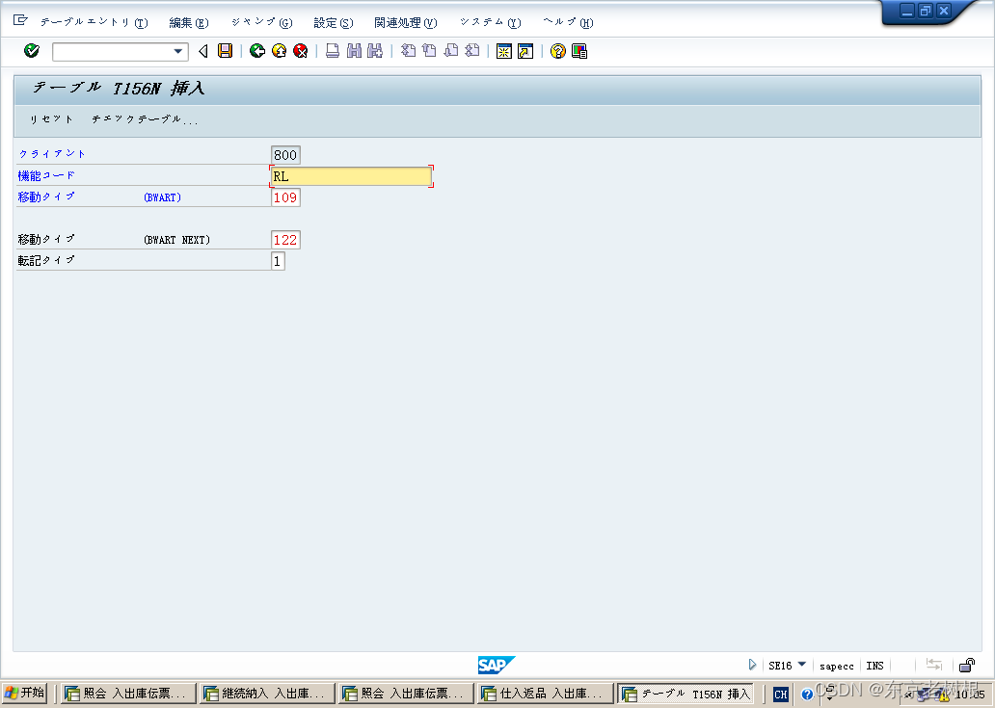Cancel using the red X icon
Image resolution: width=995 pixels, height=708 pixels.
[x=300, y=51]
